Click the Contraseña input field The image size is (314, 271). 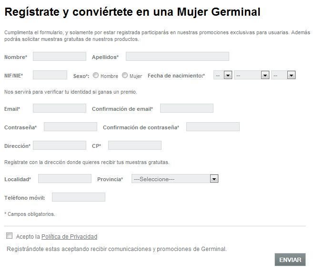tap(71, 127)
